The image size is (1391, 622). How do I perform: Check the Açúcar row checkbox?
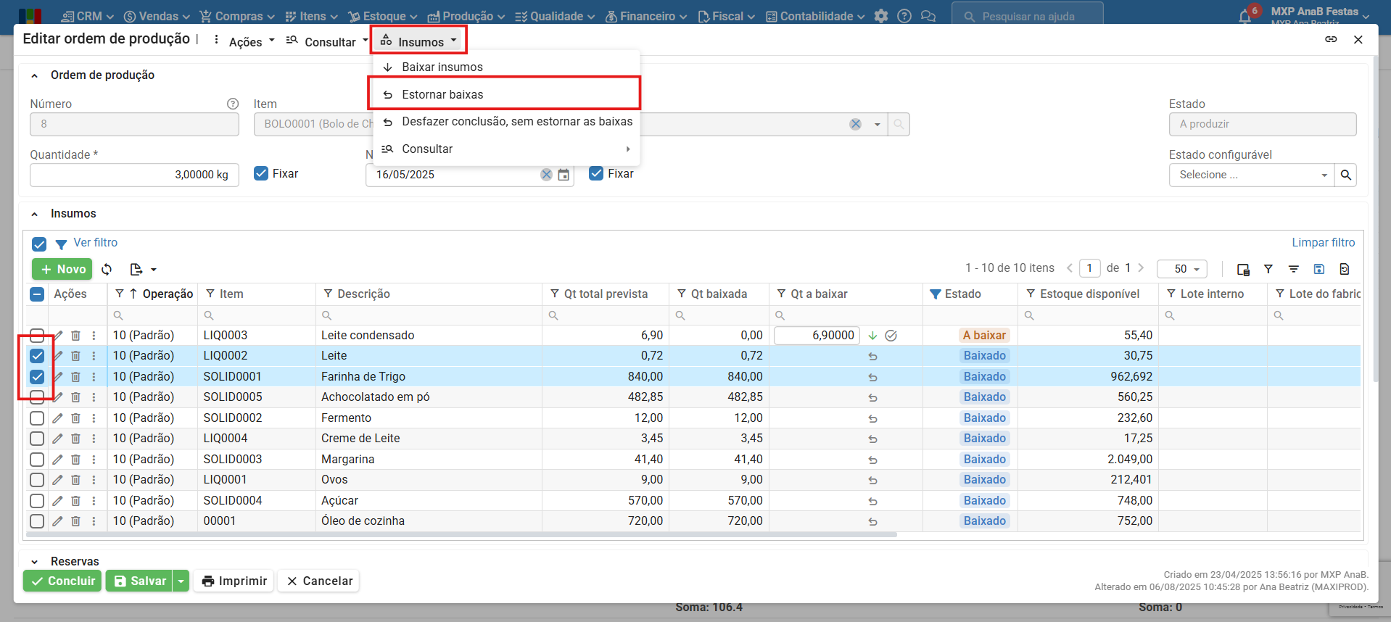(37, 501)
